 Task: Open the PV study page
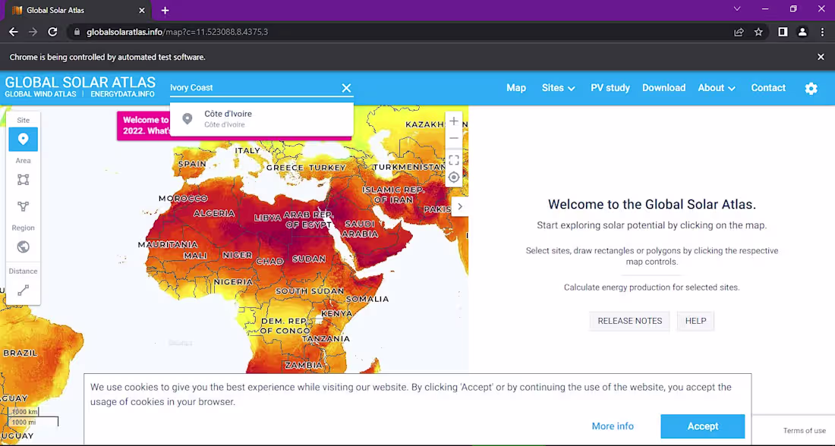610,88
